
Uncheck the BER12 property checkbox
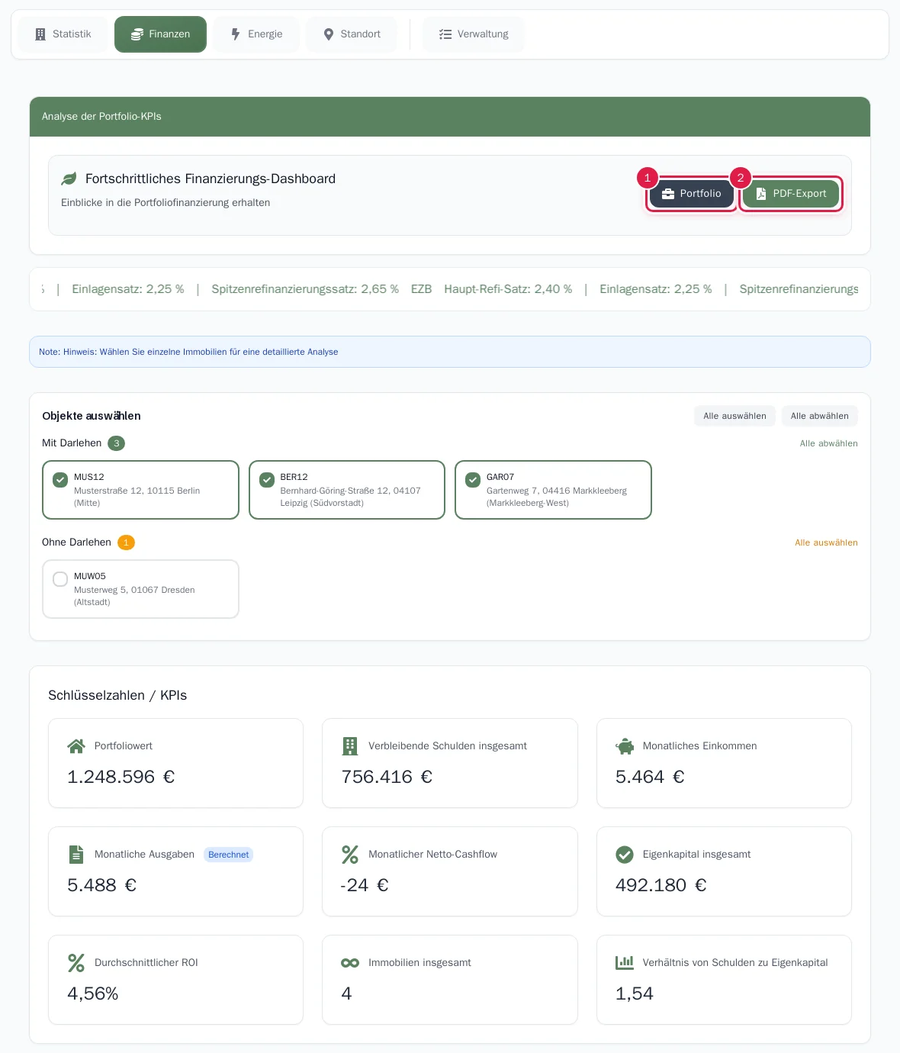coord(267,480)
